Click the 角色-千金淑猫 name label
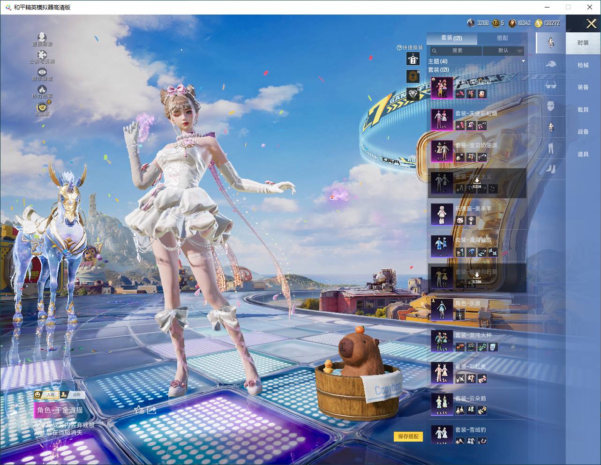Viewport: 601px width, 465px height. pyautogui.click(x=60, y=410)
